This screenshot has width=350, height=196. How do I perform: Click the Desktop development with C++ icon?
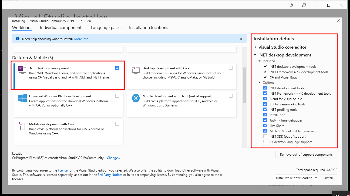(136, 70)
